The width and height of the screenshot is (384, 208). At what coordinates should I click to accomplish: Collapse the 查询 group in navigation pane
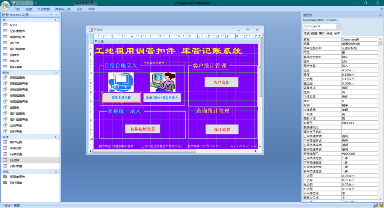point(57,73)
